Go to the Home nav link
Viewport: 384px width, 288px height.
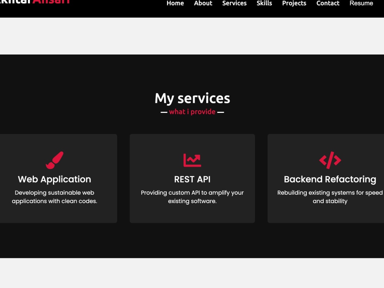[x=175, y=3]
